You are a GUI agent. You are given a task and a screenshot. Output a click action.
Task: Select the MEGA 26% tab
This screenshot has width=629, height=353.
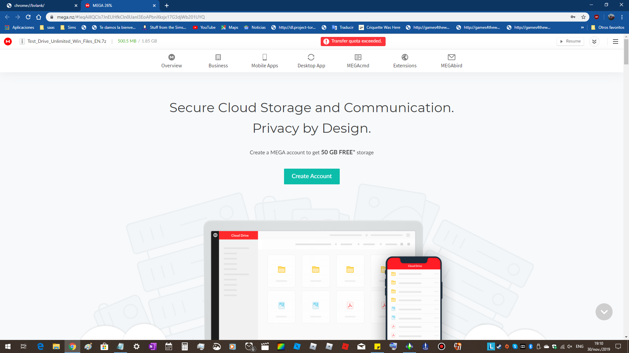[x=120, y=6]
